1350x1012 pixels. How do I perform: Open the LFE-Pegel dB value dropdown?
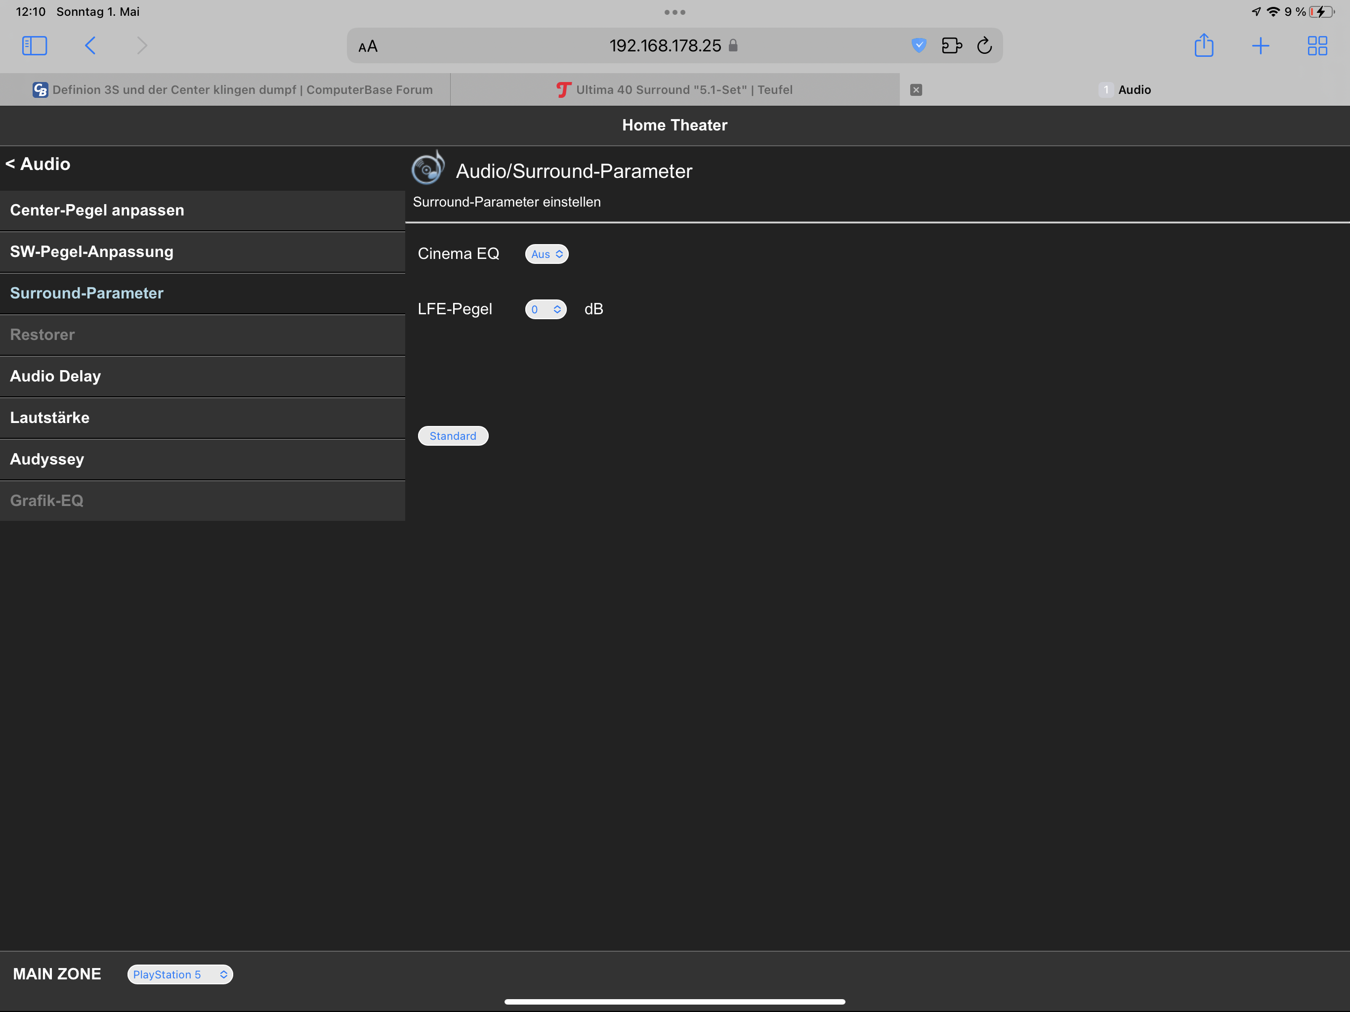click(x=546, y=309)
